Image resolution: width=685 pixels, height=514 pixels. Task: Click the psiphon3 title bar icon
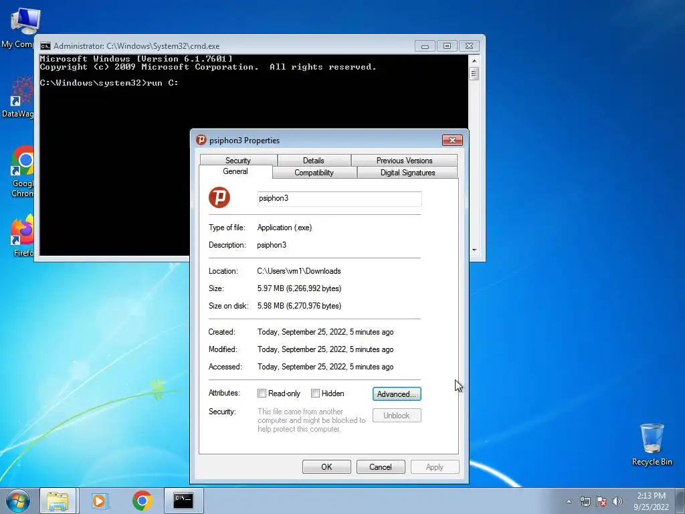point(201,140)
